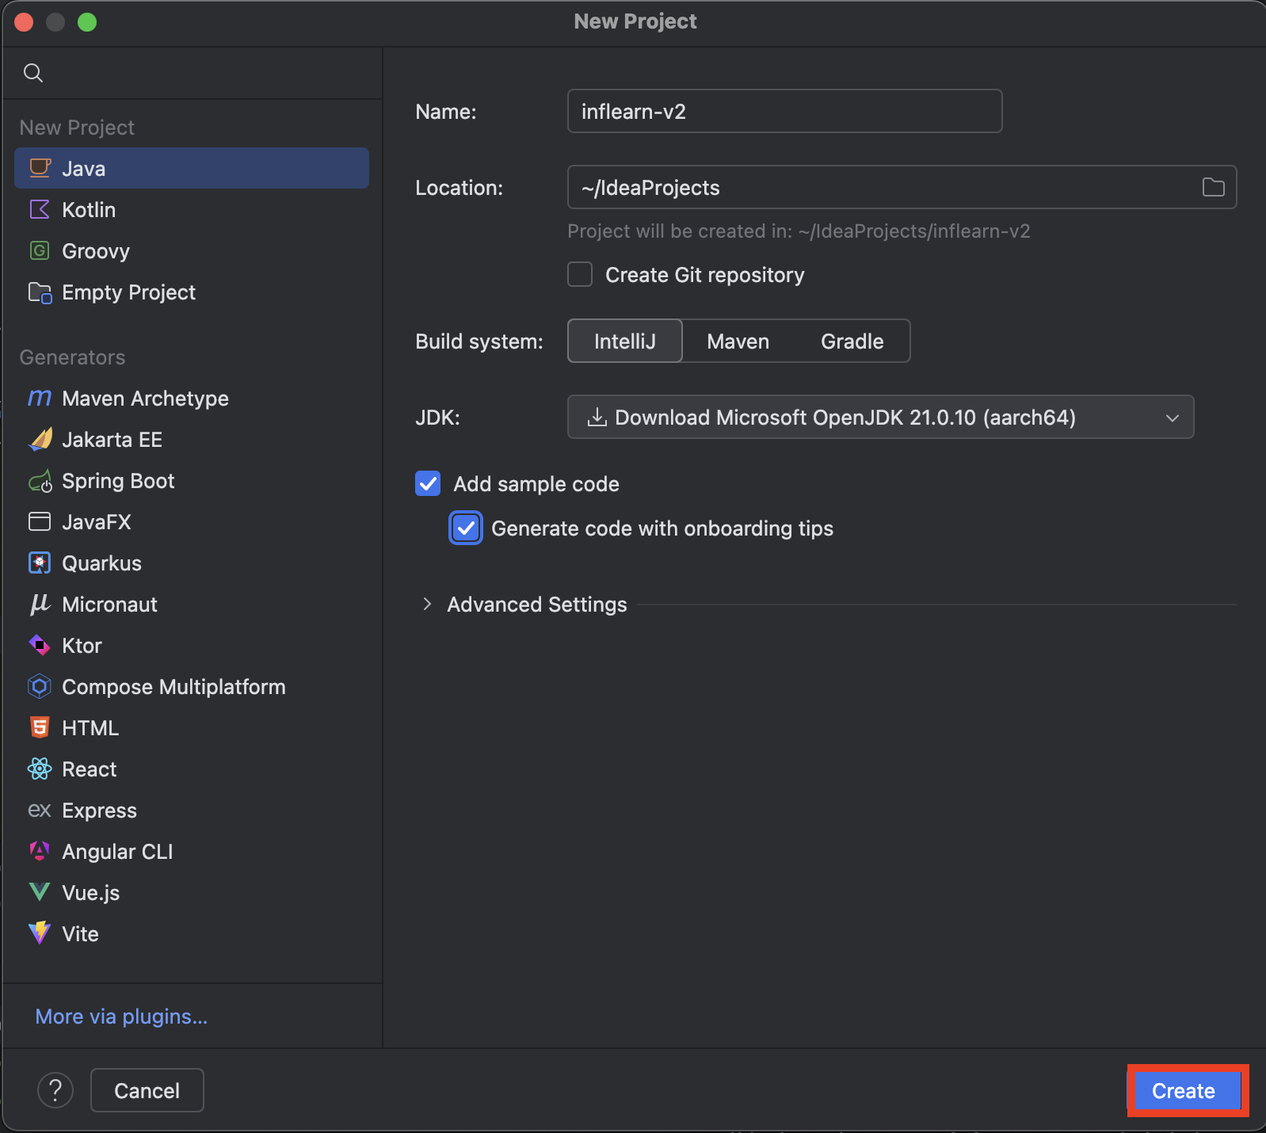
Task: Choose Compose Multiplatform generator
Action: pyautogui.click(x=192, y=686)
